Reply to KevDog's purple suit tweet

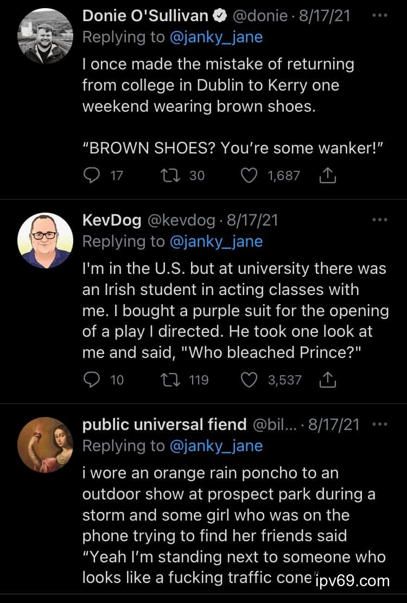[x=93, y=380]
